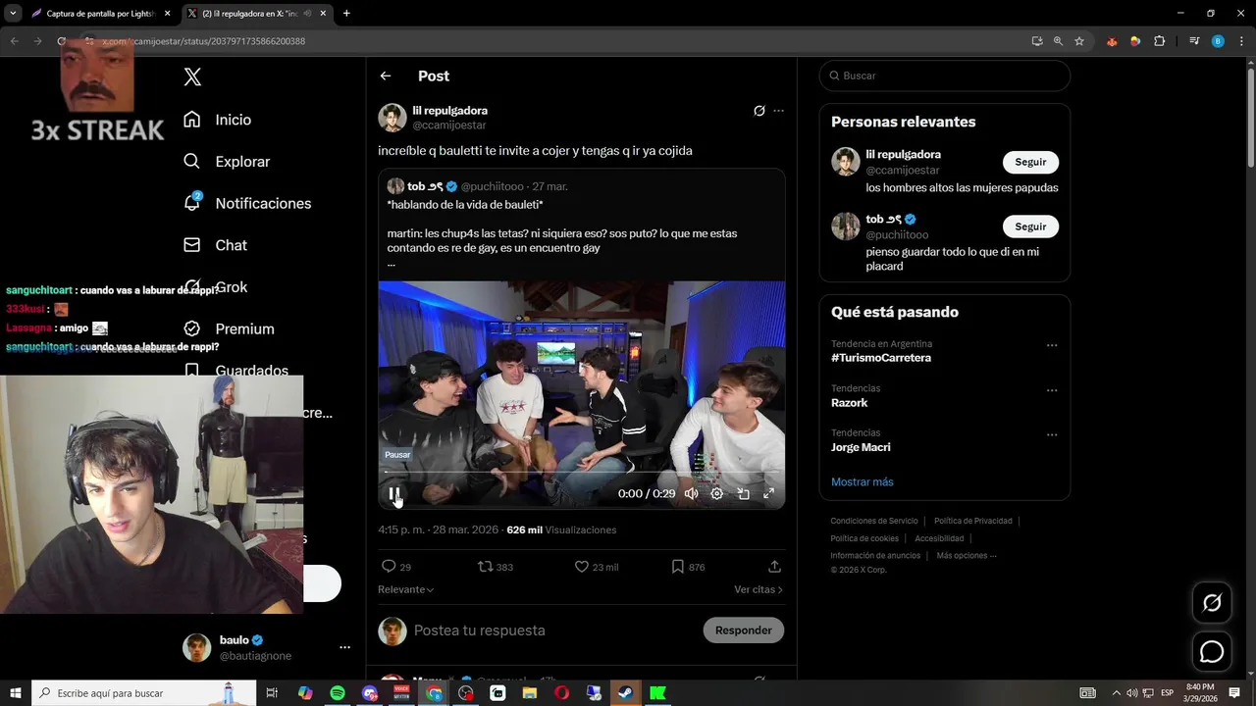Open the media control icon in toolbar
1256x706 pixels.
coord(1194,41)
